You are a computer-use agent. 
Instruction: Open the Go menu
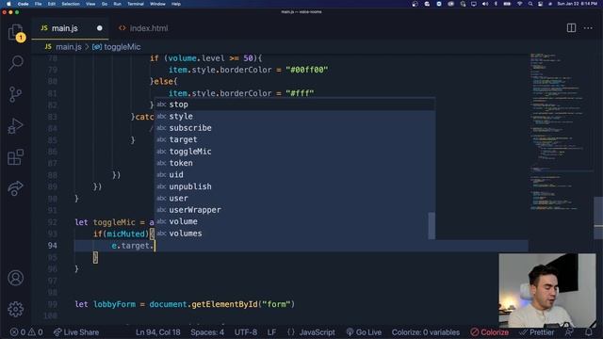[x=105, y=4]
